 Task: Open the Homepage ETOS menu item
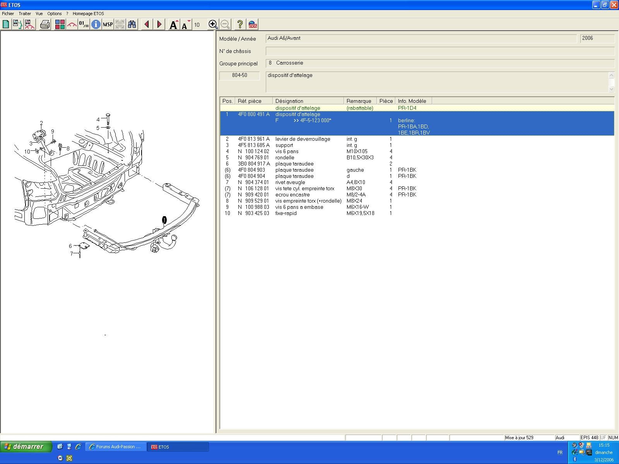(x=88, y=14)
